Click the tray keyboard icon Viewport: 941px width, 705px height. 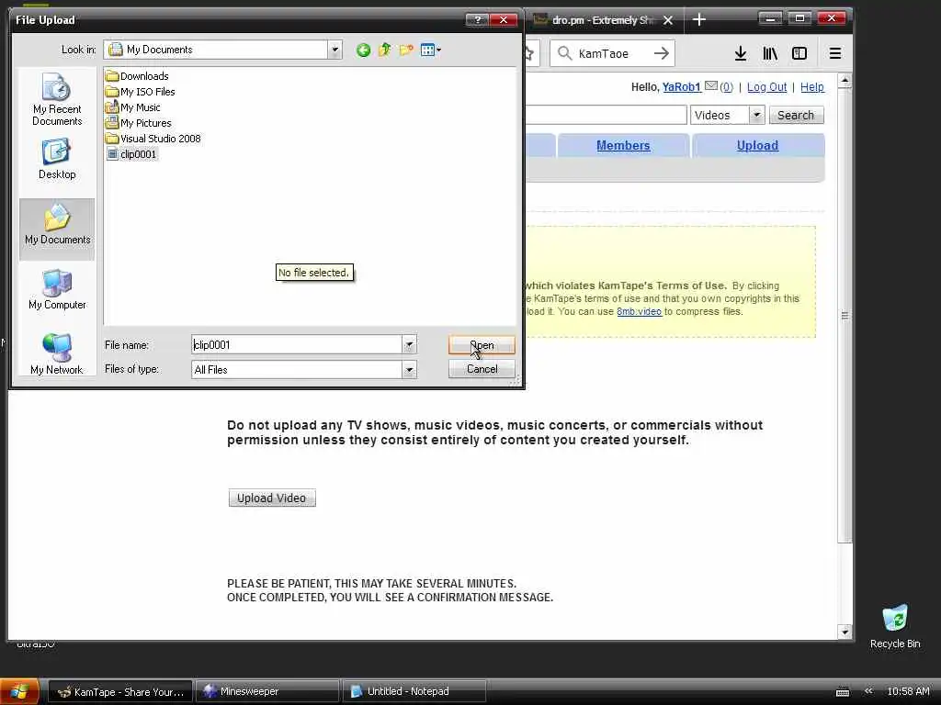843,692
